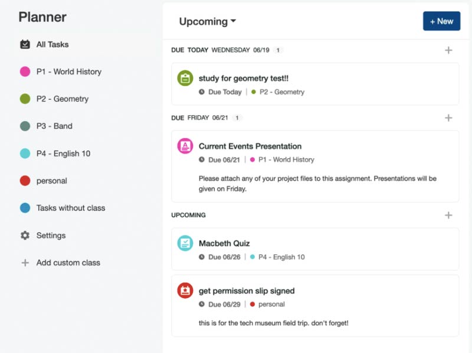The image size is (472, 353).
Task: Click the green geometry test task icon
Action: click(185, 78)
